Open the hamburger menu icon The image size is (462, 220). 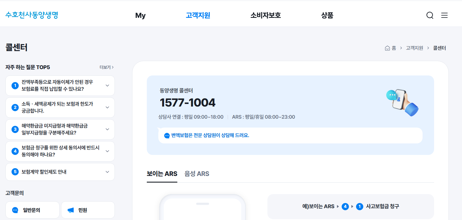(x=444, y=15)
